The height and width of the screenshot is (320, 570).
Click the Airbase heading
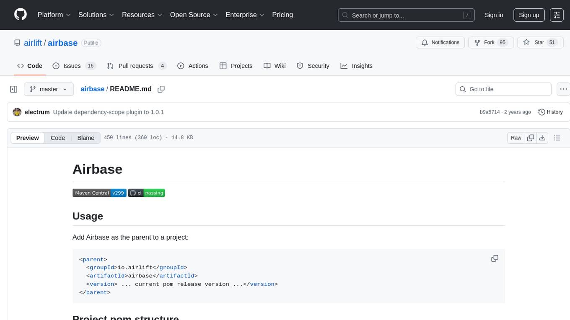tap(97, 169)
